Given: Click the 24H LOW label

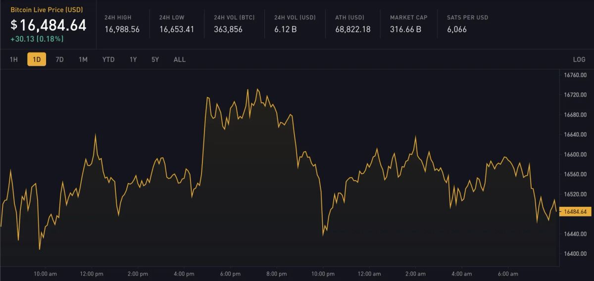Looking at the screenshot, I should click(x=172, y=17).
